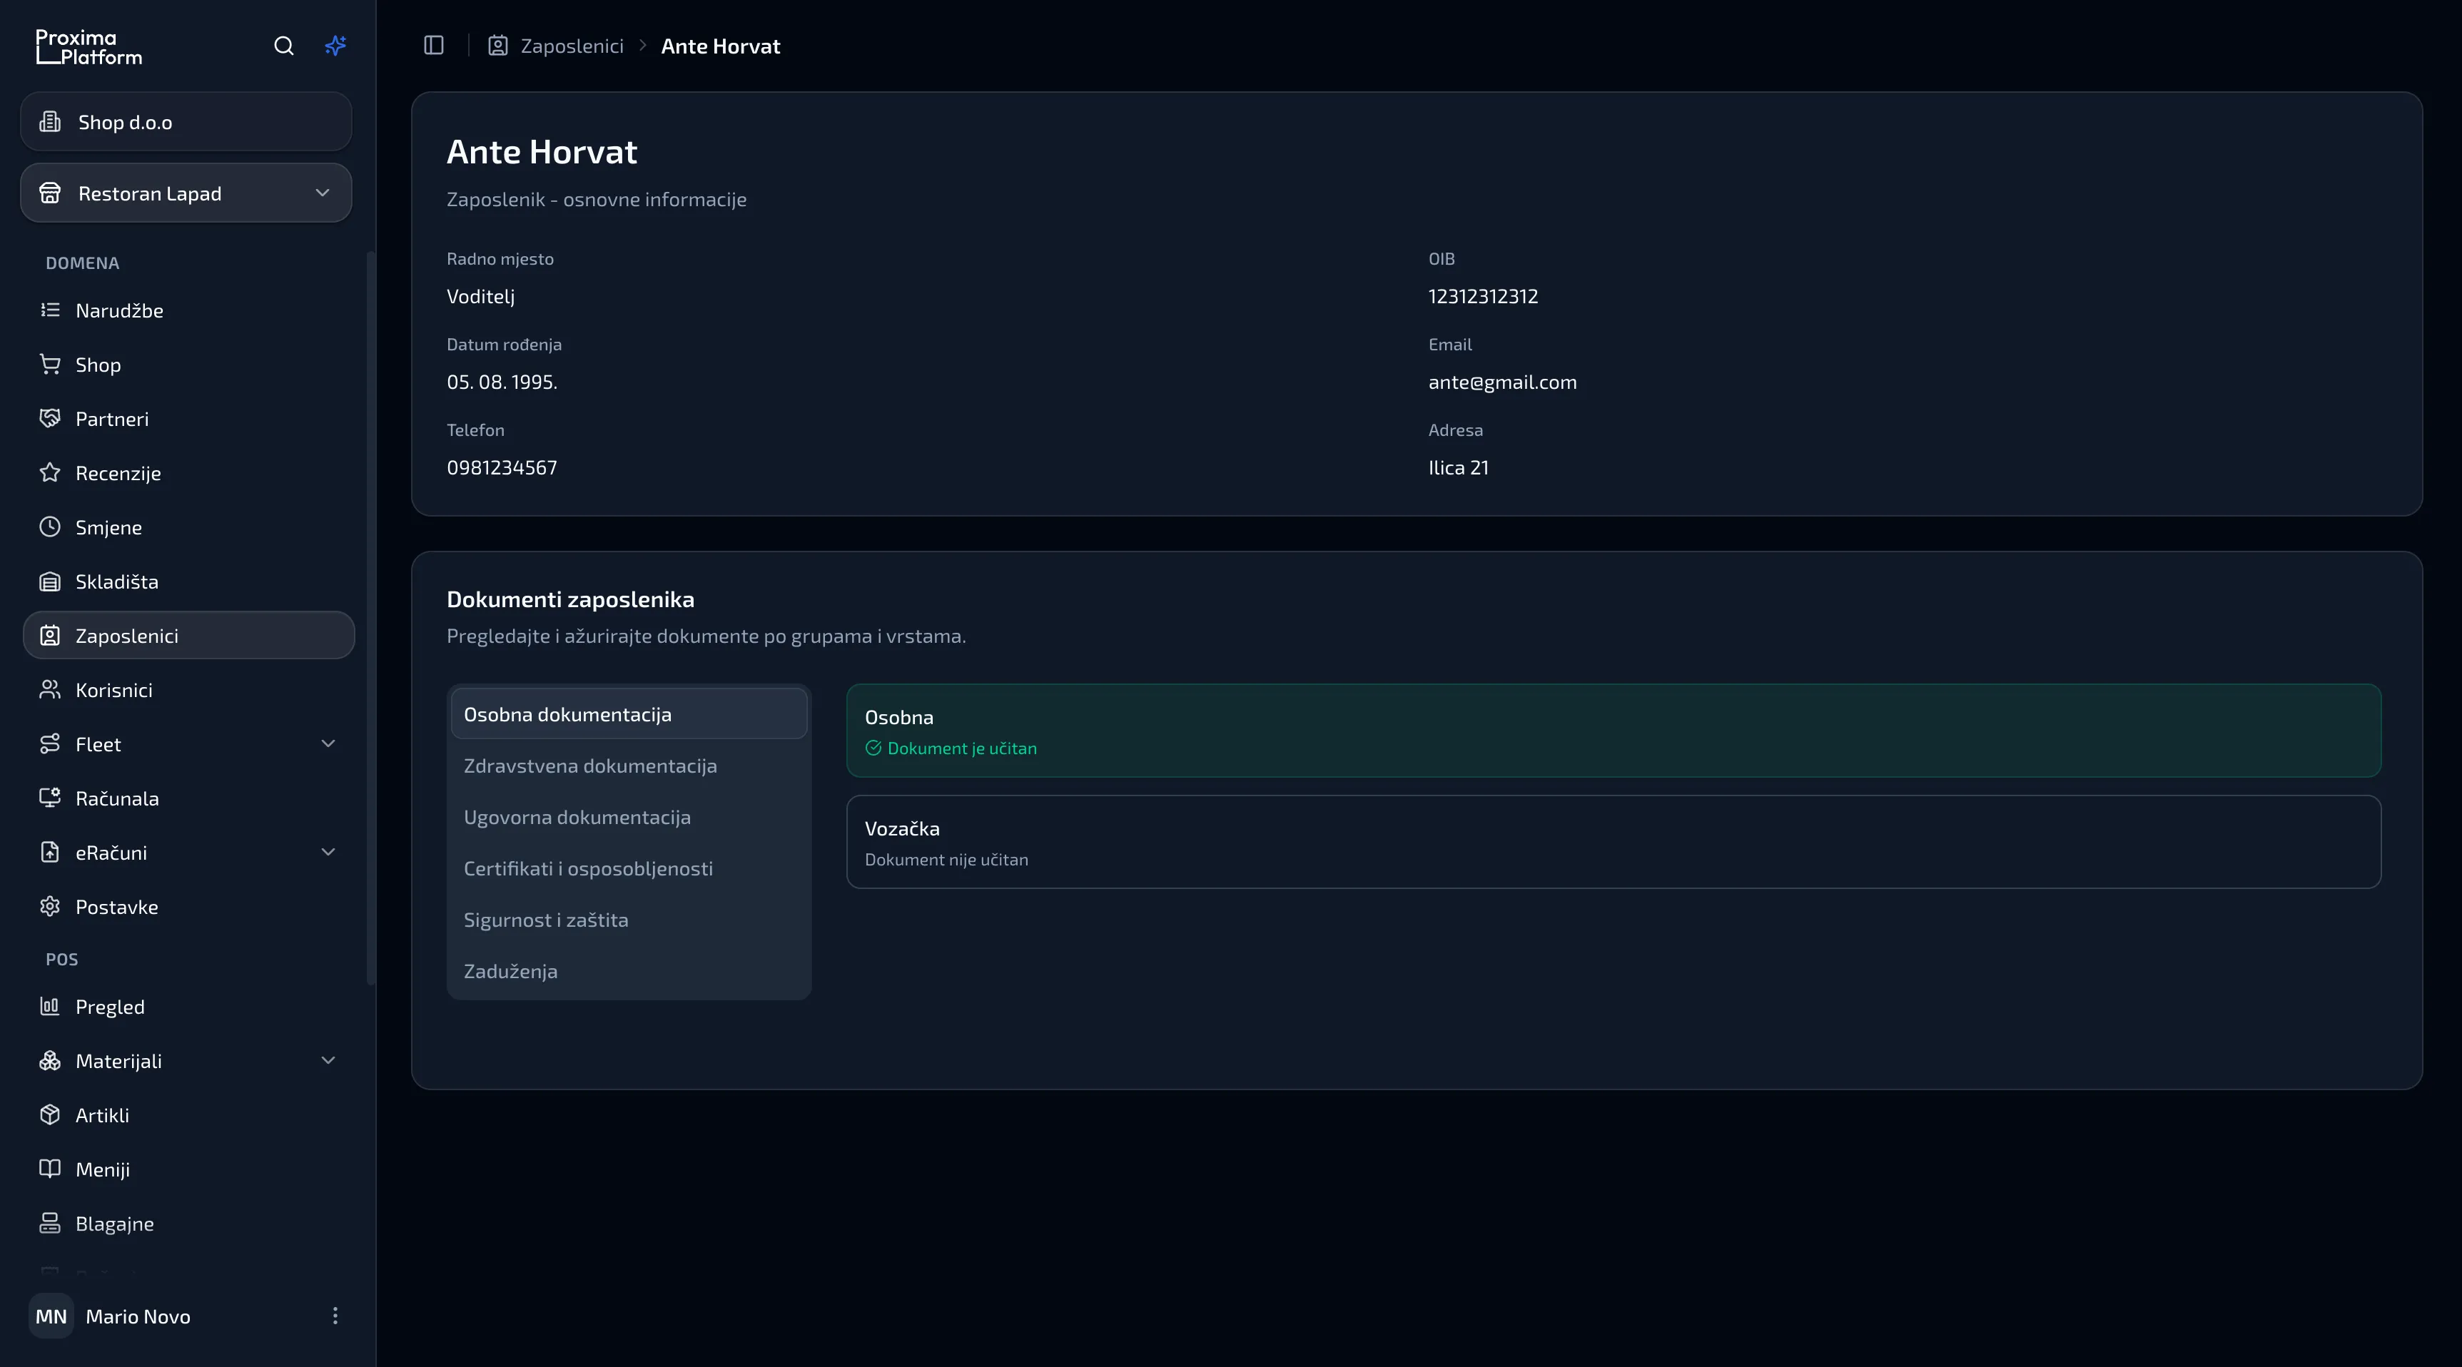Click birth date 05. 08. 1995.
This screenshot has height=1367, width=2462.
coord(502,382)
